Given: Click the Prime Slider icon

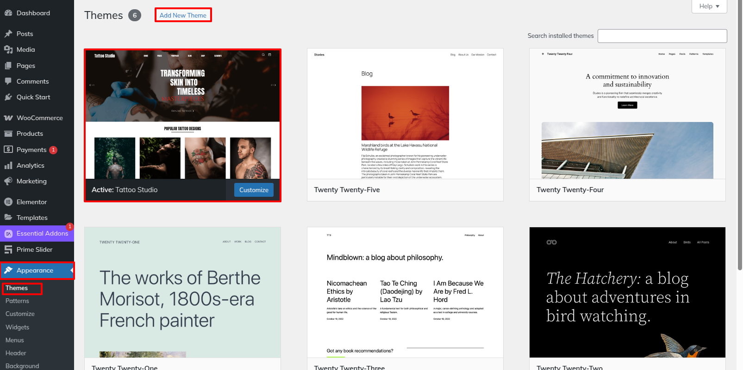Looking at the screenshot, I should pos(8,249).
